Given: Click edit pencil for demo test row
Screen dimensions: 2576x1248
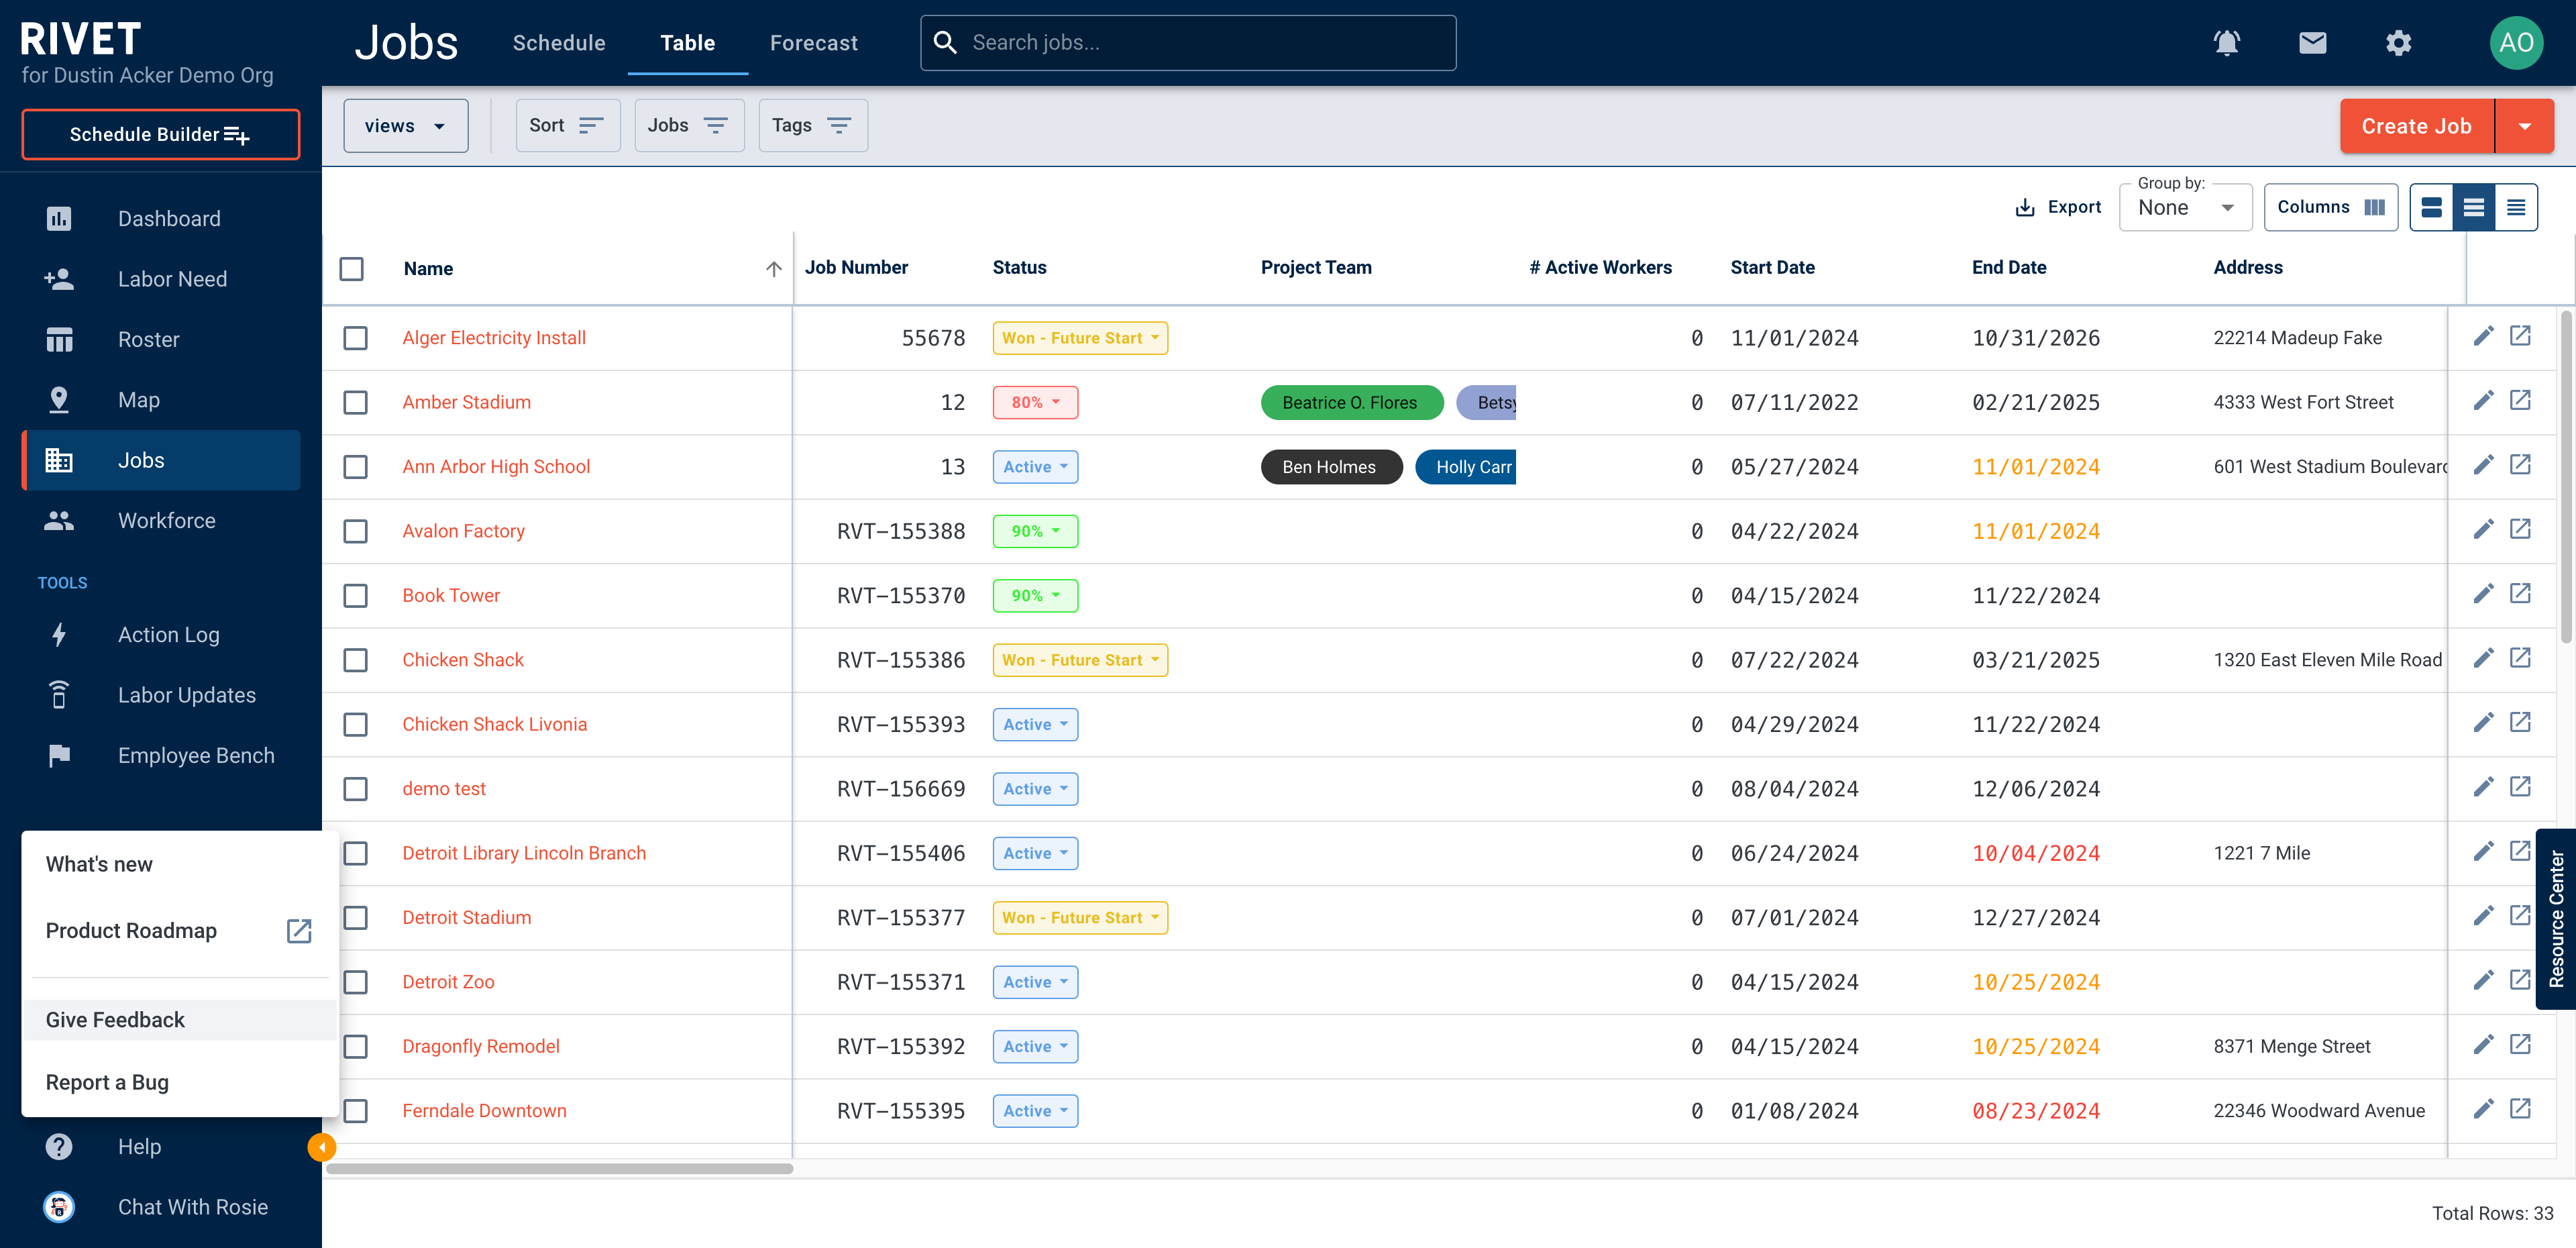Looking at the screenshot, I should [x=2484, y=787].
